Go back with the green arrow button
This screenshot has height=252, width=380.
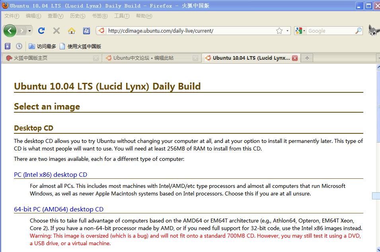click(10, 31)
